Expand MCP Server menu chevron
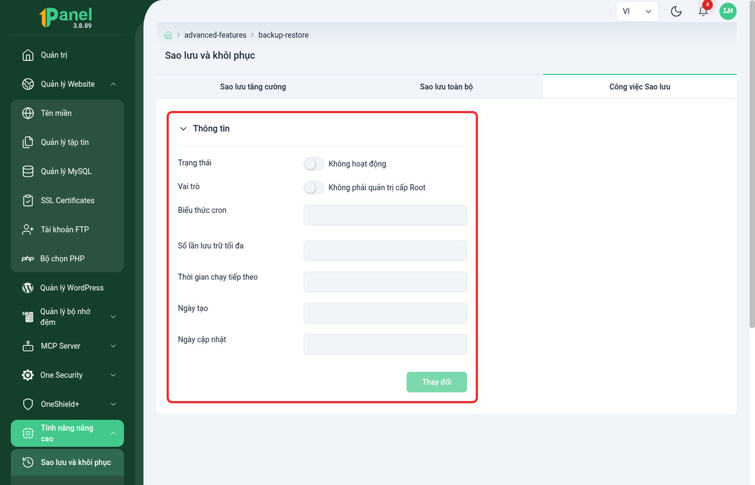The image size is (755, 485). pos(113,346)
